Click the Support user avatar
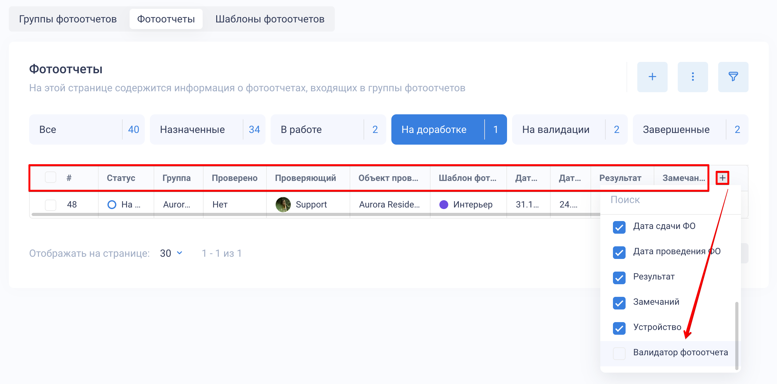Image resolution: width=777 pixels, height=384 pixels. (x=283, y=205)
